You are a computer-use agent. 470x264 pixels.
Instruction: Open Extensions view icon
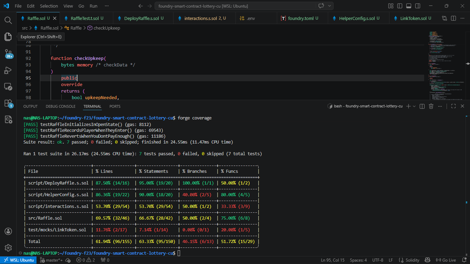(x=8, y=104)
